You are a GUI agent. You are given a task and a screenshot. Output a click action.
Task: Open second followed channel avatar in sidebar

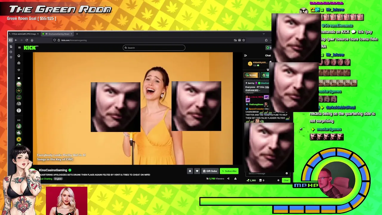pyautogui.click(x=19, y=91)
